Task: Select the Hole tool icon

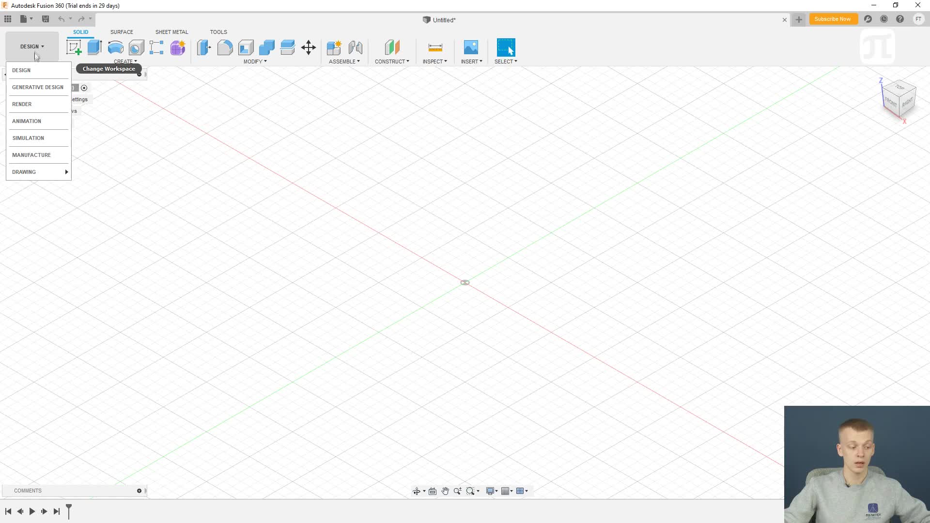Action: click(x=136, y=47)
